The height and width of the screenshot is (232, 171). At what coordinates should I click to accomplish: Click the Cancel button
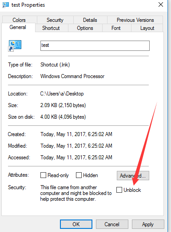[x=112, y=224]
